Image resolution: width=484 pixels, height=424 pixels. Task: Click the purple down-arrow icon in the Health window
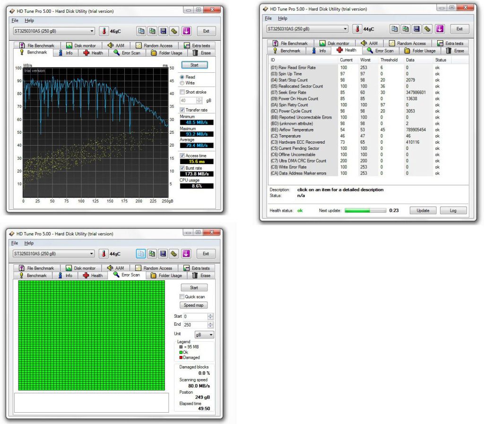click(x=440, y=29)
